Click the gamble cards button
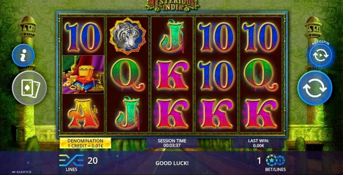Viewport: 343px width, 175px height. point(29,88)
